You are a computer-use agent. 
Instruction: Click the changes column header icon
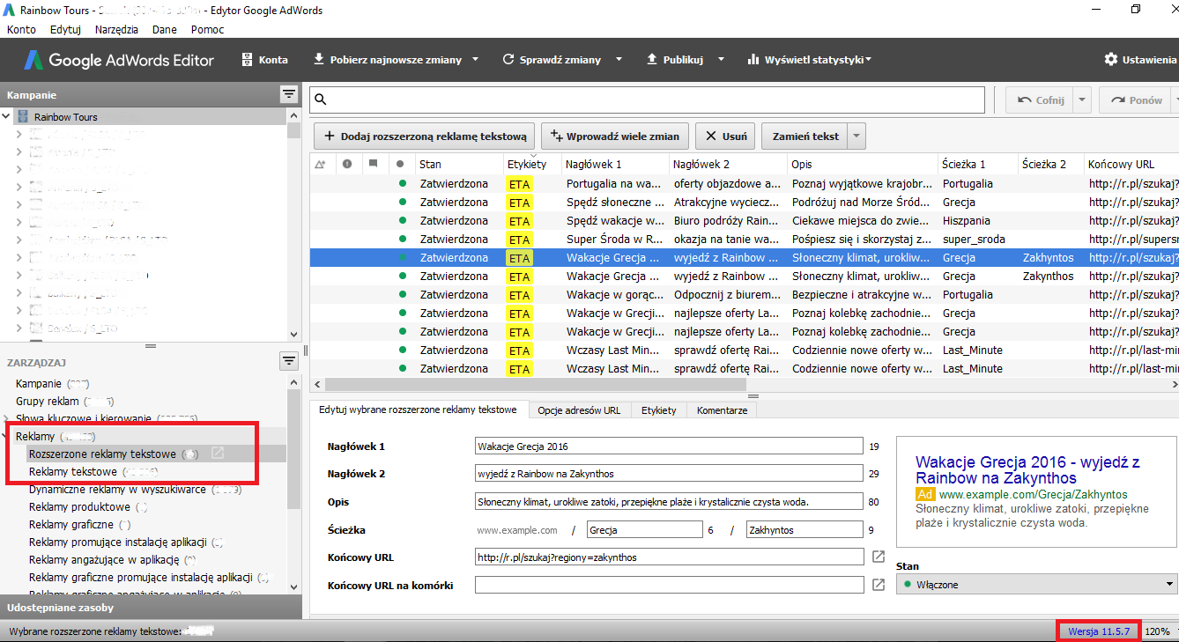[x=320, y=164]
